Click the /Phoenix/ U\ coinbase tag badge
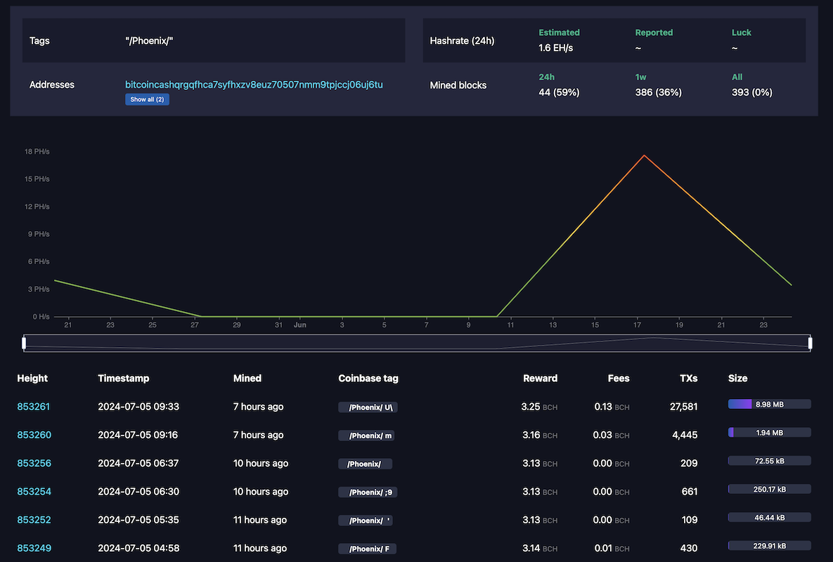This screenshot has height=562, width=833. [368, 407]
